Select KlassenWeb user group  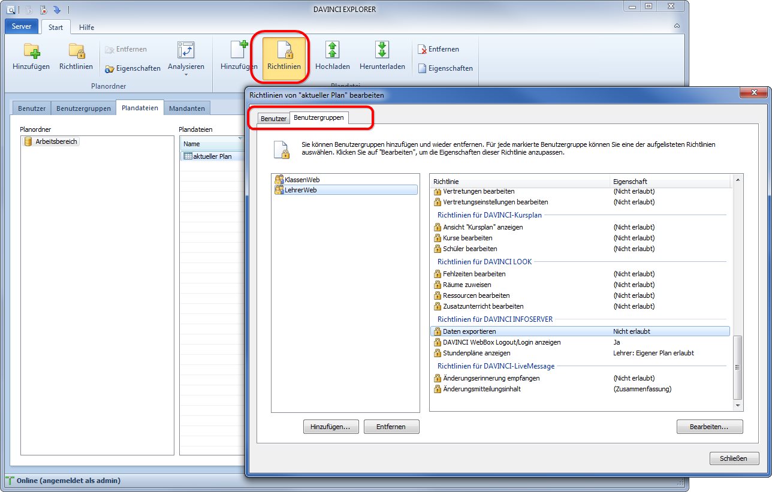tap(302, 179)
